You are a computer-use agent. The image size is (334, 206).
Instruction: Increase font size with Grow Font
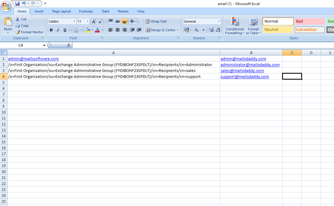click(94, 21)
